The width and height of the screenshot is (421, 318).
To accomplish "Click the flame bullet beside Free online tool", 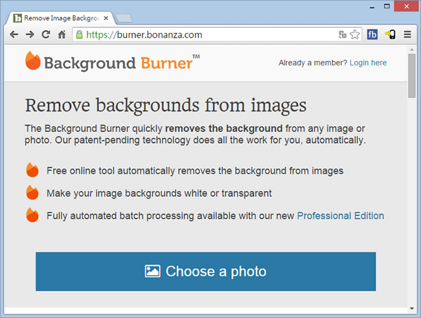I will (32, 170).
